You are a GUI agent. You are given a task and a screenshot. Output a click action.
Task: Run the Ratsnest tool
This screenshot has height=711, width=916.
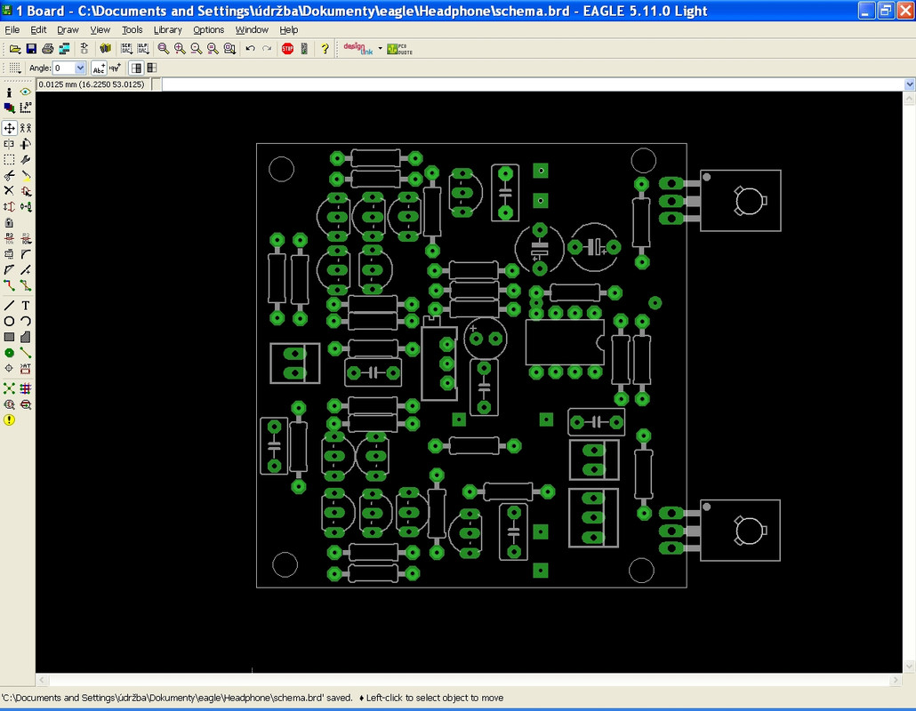tap(10, 388)
